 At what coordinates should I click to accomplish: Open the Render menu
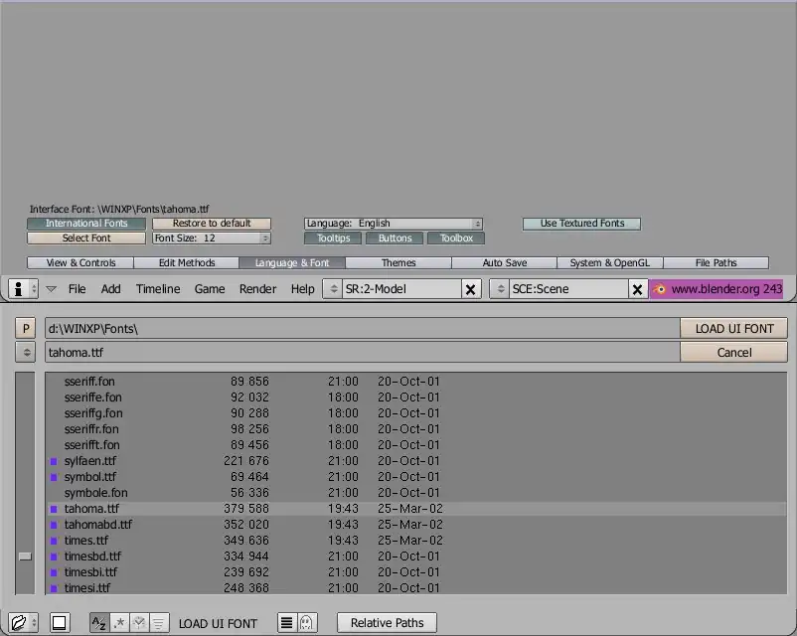point(257,289)
